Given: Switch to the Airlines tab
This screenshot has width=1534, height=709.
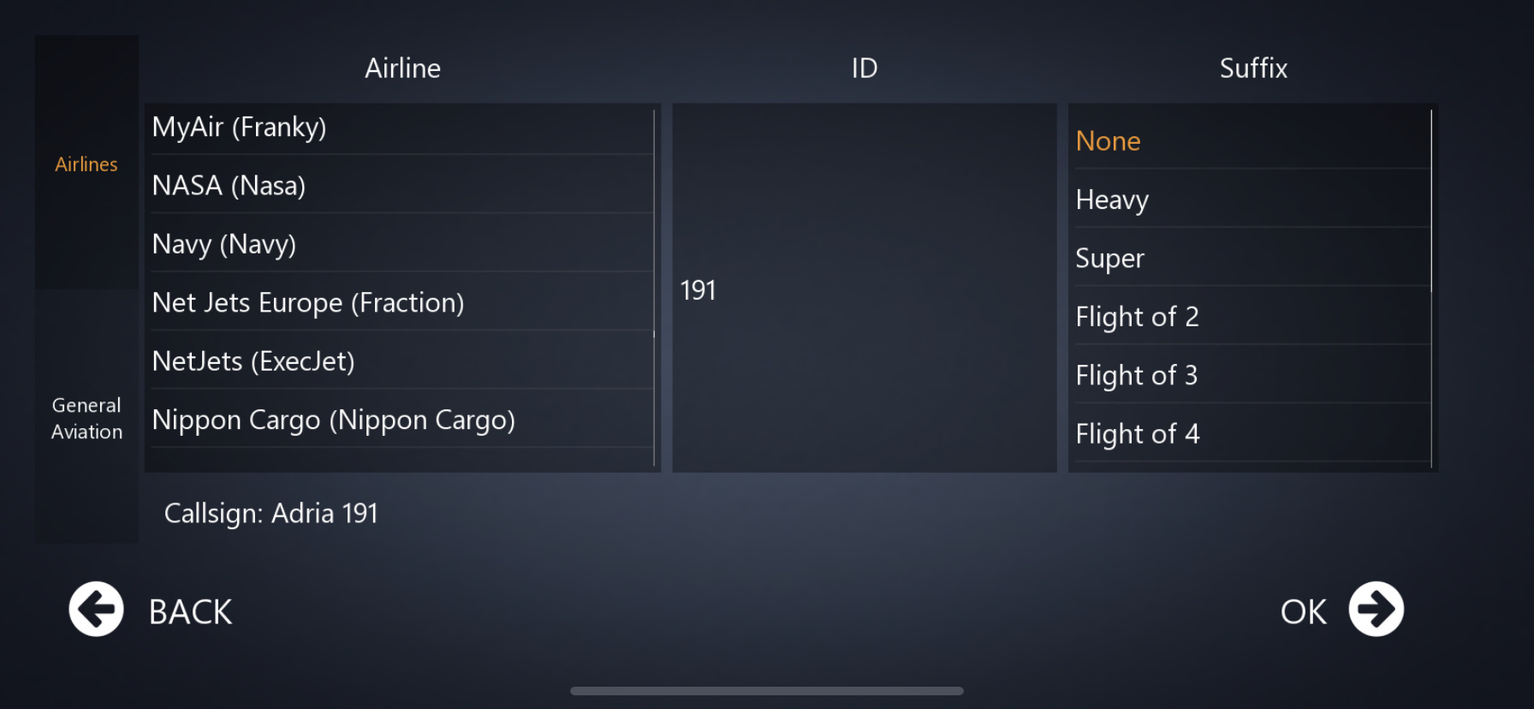Looking at the screenshot, I should pyautogui.click(x=86, y=164).
